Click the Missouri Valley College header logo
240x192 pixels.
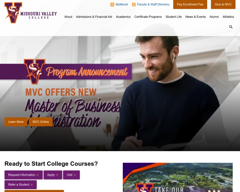[x=31, y=13]
